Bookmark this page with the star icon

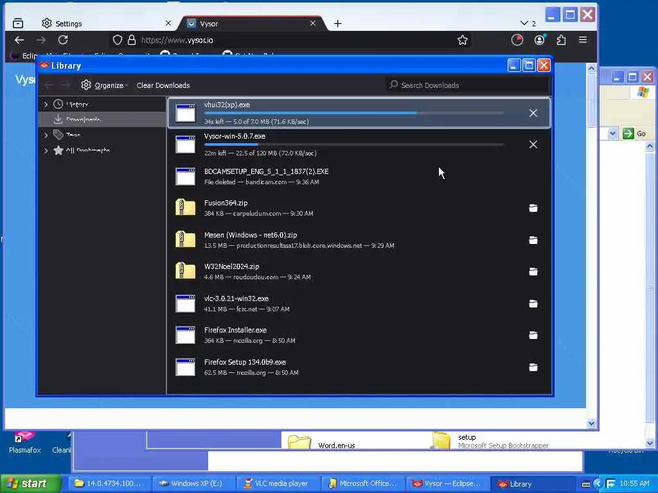(463, 40)
